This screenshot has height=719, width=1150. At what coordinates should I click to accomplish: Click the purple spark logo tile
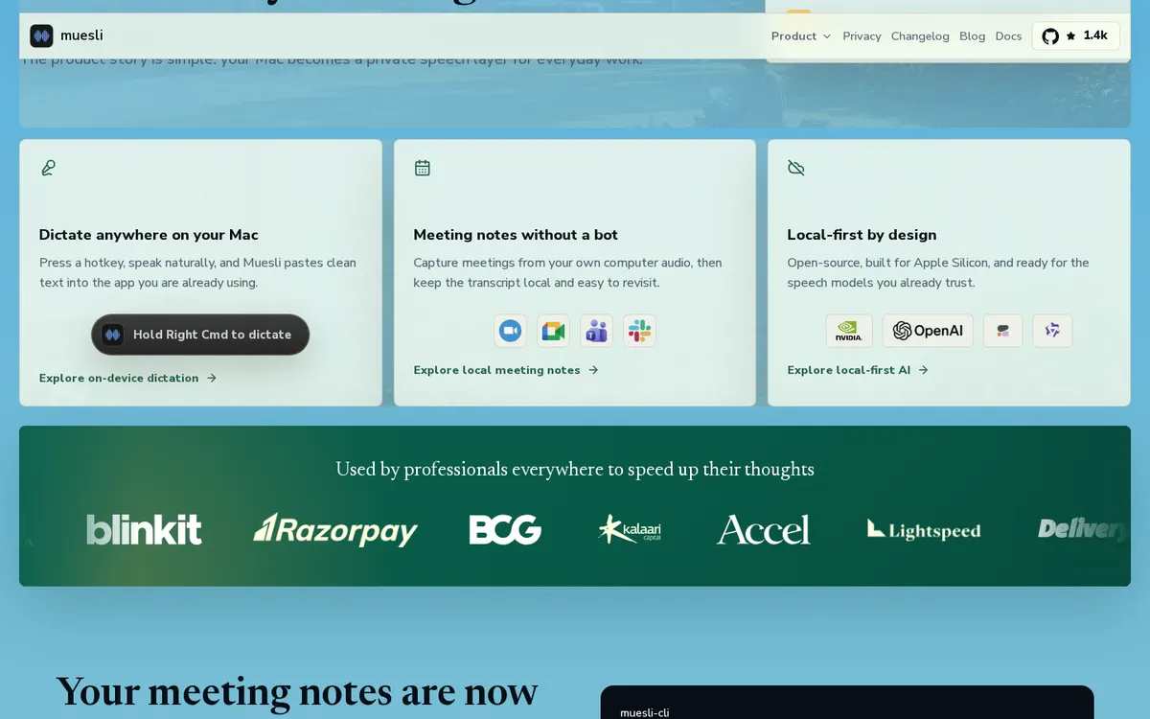[x=1052, y=331]
